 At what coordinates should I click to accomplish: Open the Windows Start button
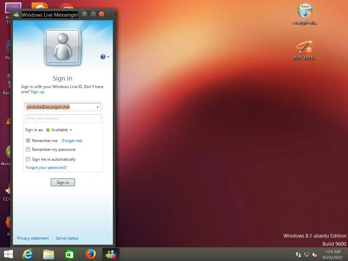pyautogui.click(x=8, y=254)
